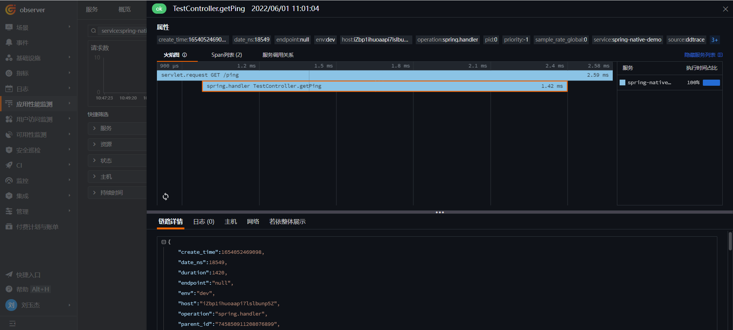Close the trace detail panel
Viewport: 733px width, 330px height.
click(725, 9)
